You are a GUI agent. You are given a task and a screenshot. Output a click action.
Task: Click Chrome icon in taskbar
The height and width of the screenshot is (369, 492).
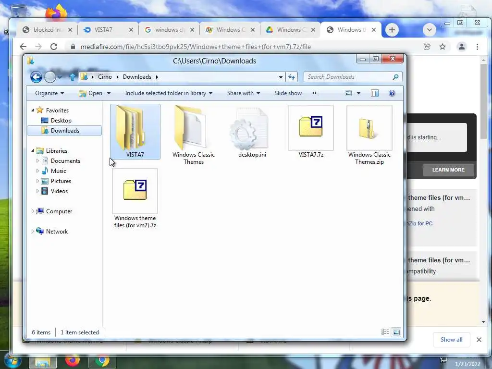tap(102, 361)
